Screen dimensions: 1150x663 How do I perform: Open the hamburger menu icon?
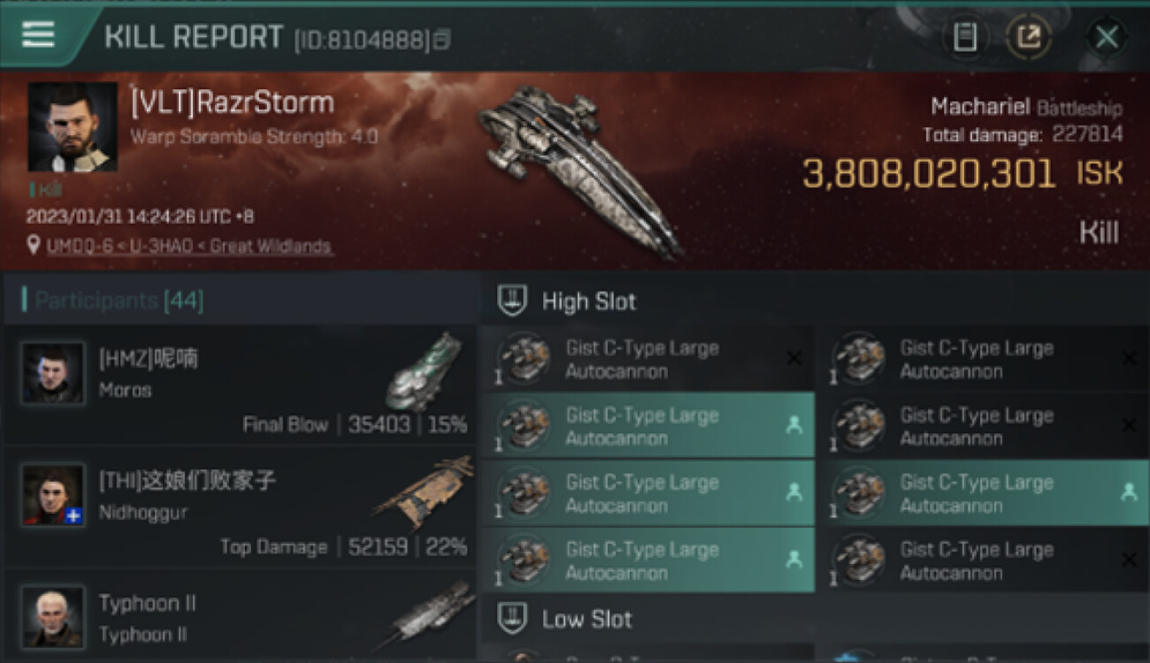(x=38, y=35)
